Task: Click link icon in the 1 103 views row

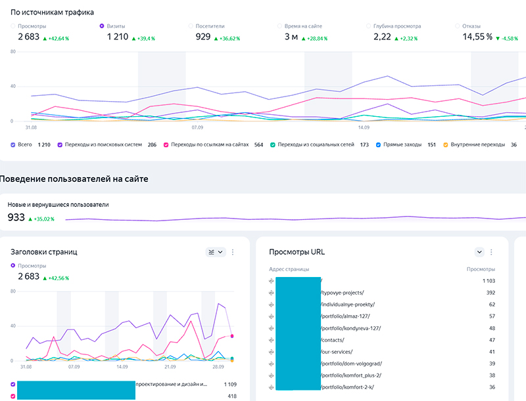Action: click(272, 281)
